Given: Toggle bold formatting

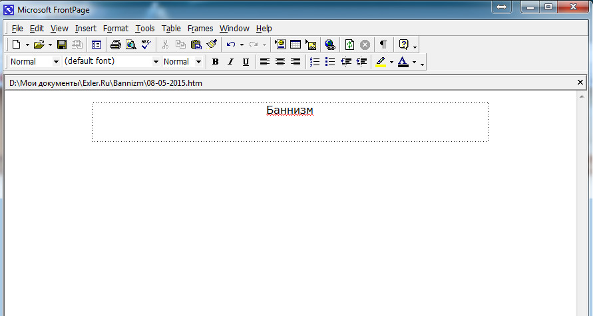Looking at the screenshot, I should coord(215,62).
